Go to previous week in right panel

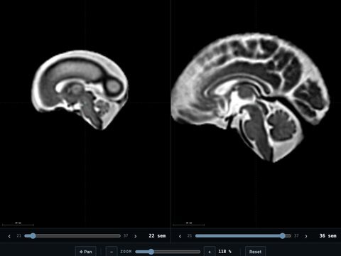[x=180, y=236]
